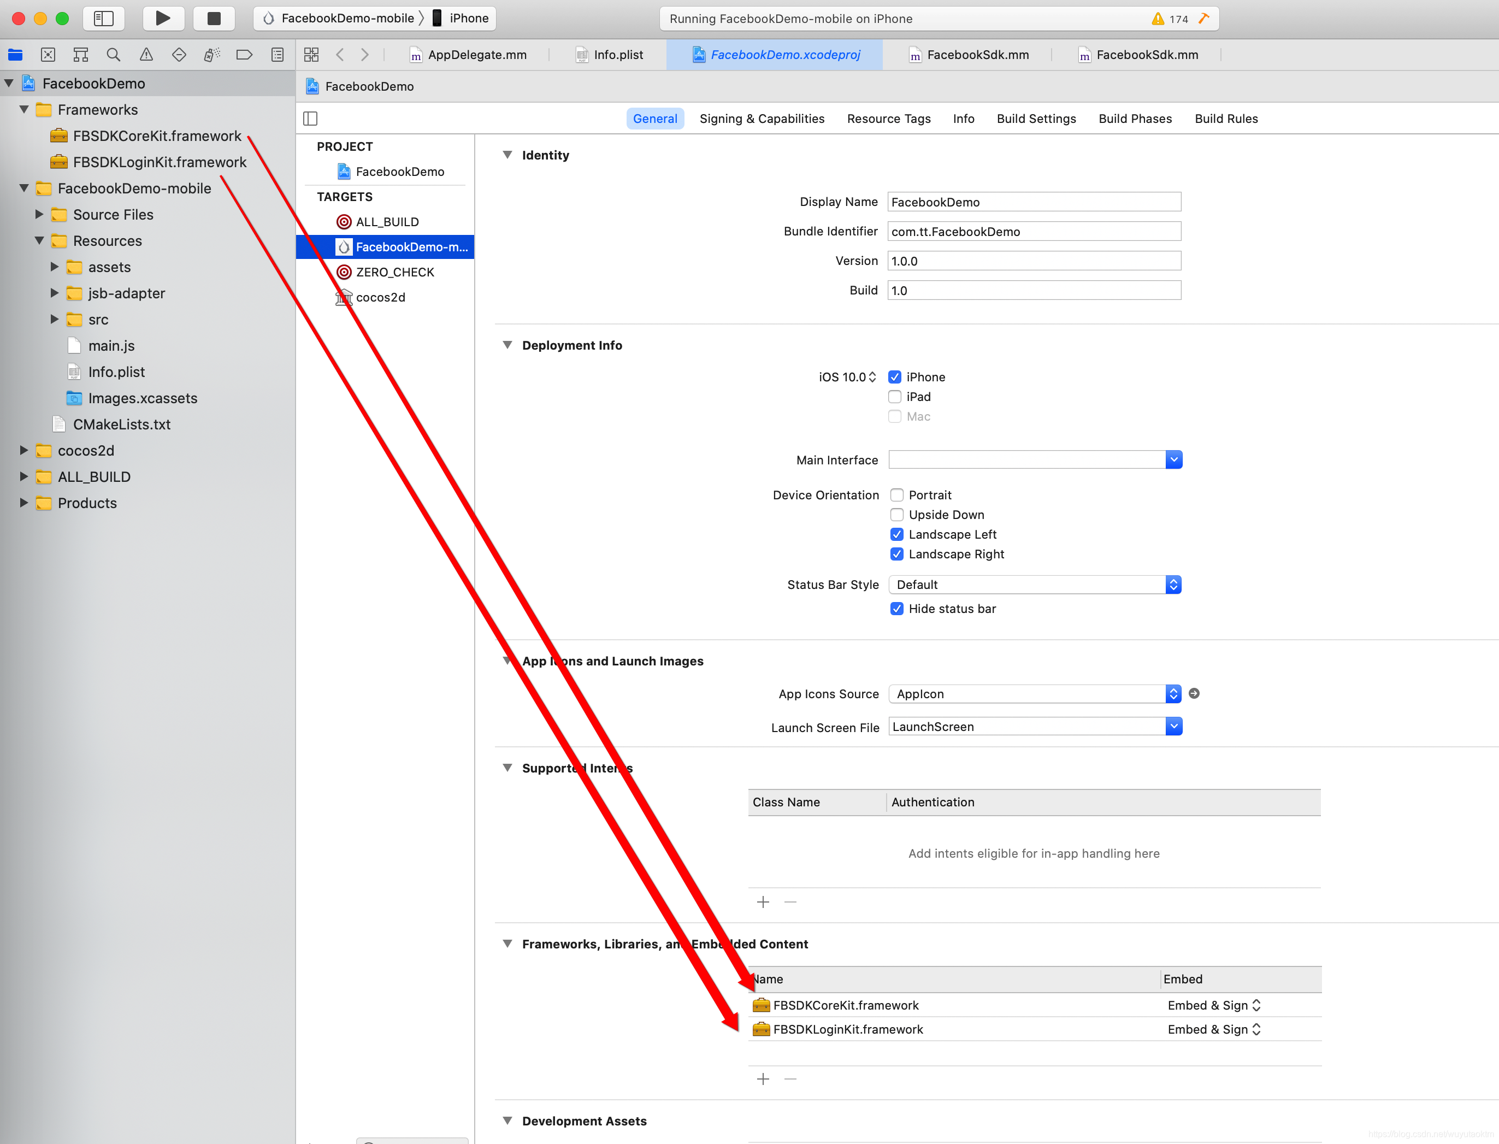Stop the running app

[214, 19]
